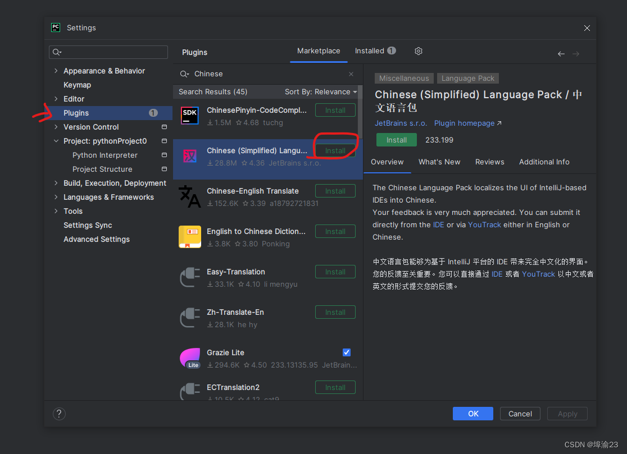Open What's New tab
The image size is (627, 454).
439,162
